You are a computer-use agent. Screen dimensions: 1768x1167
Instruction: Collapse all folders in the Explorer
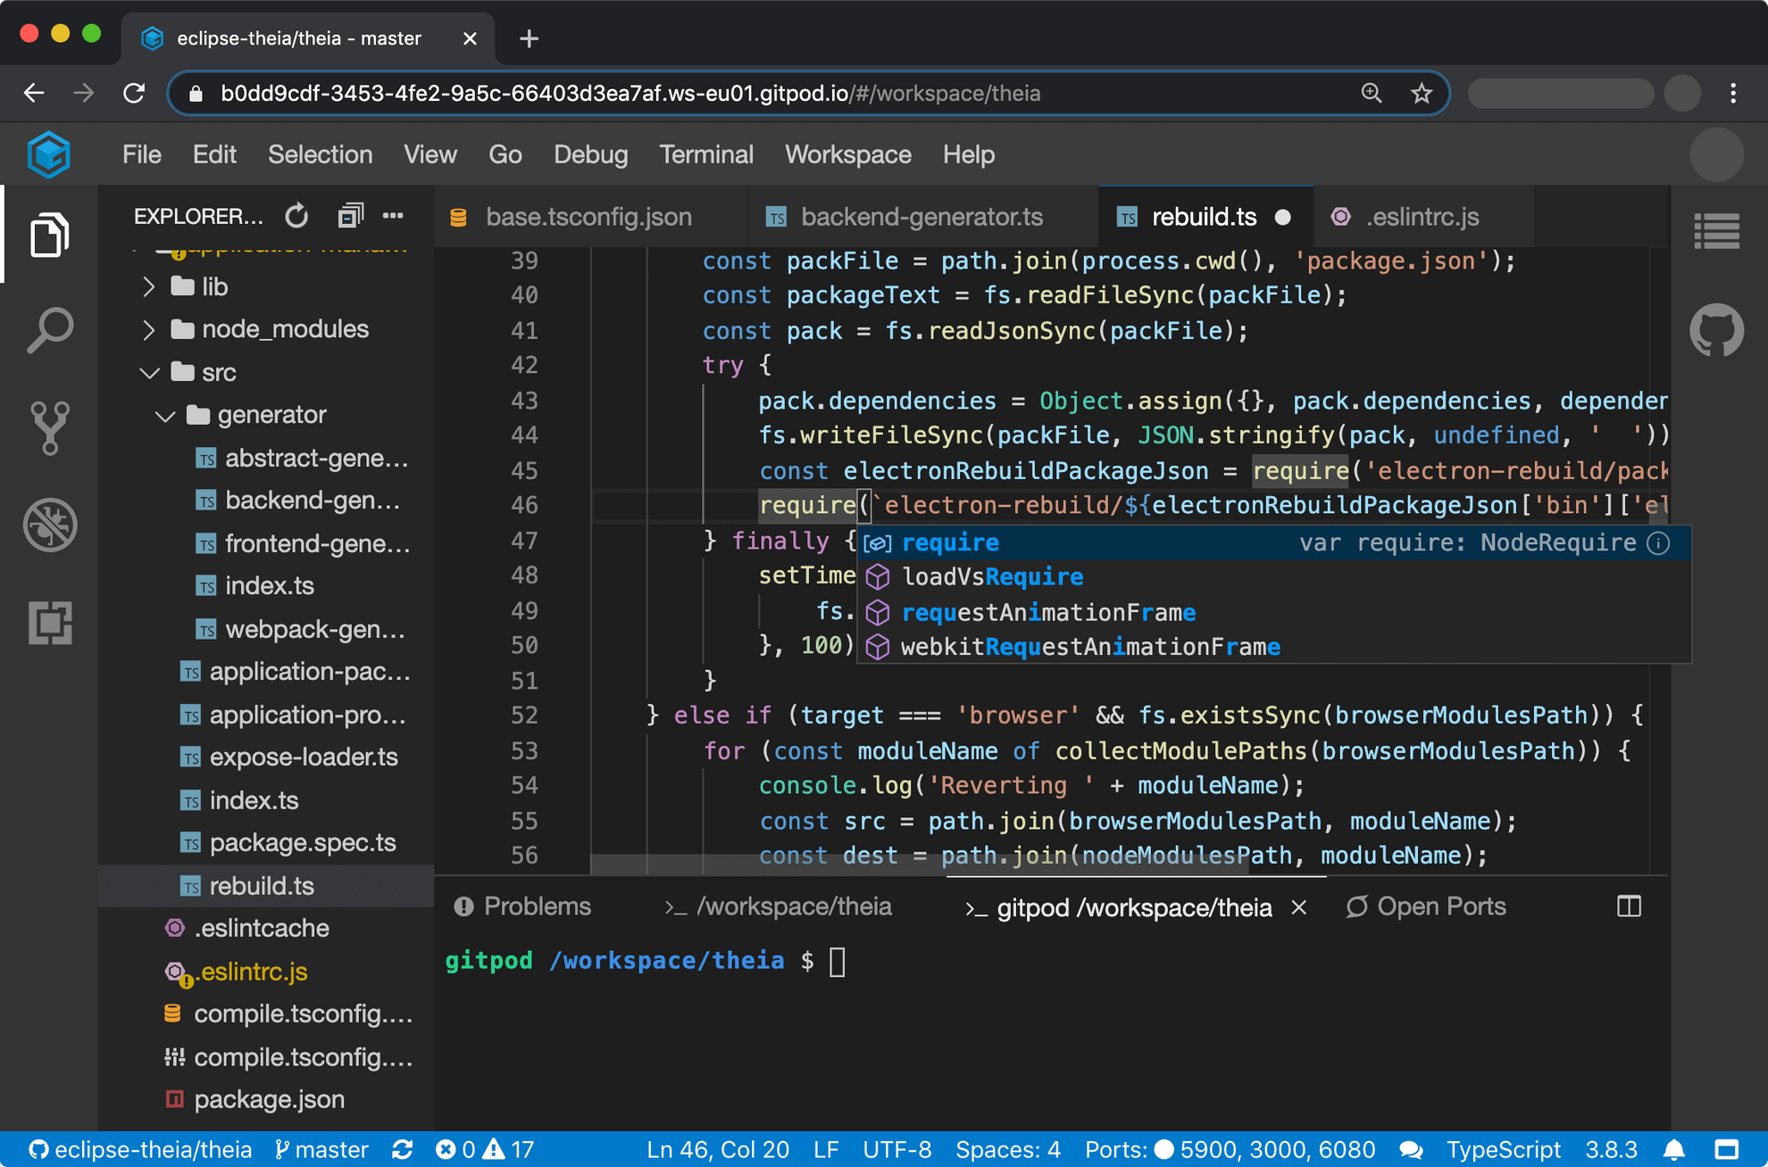[350, 216]
